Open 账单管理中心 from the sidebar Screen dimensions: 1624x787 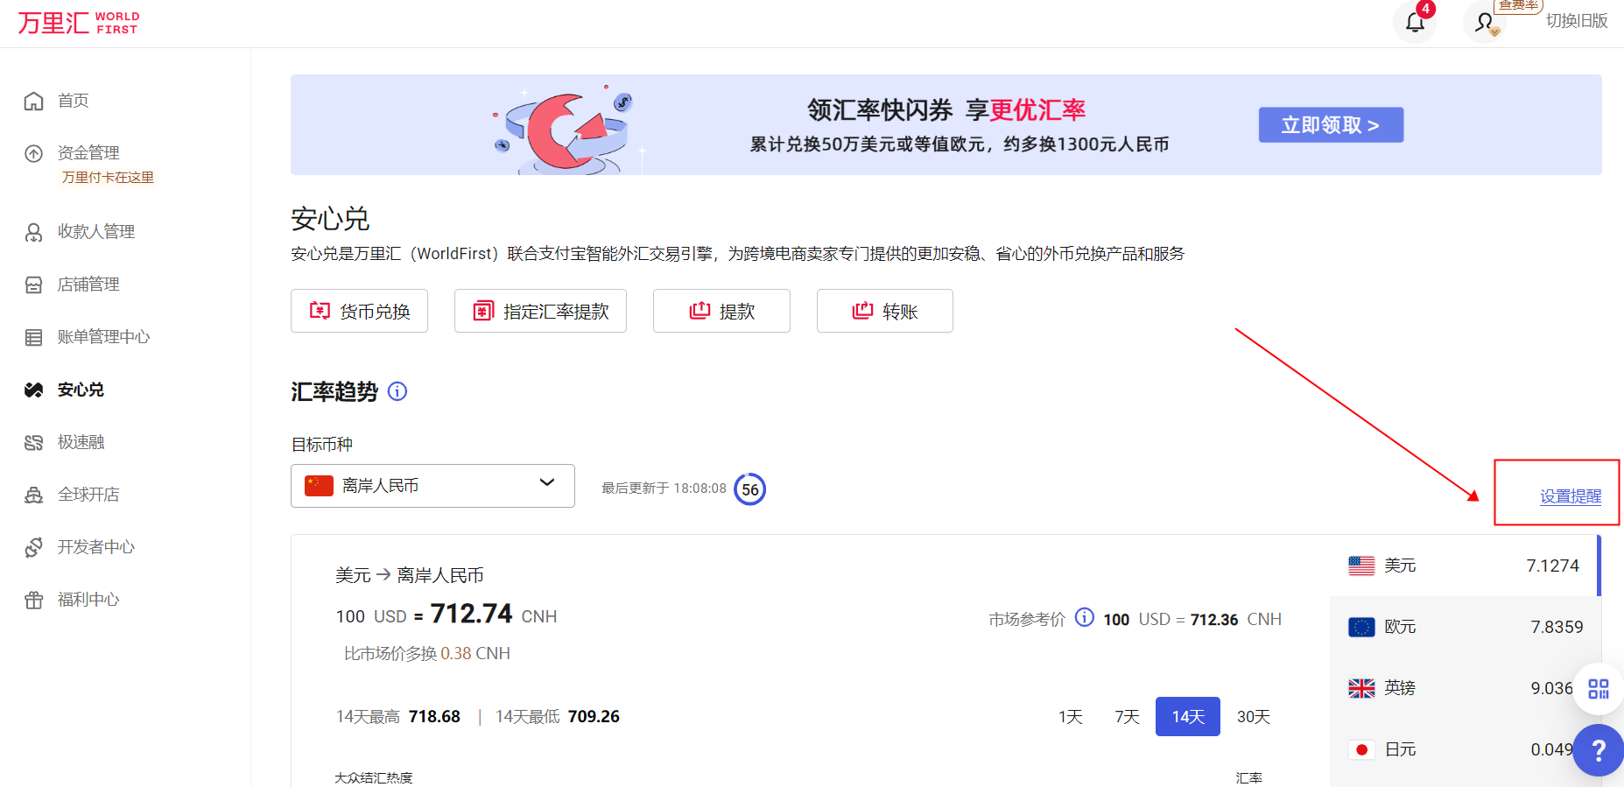point(103,337)
